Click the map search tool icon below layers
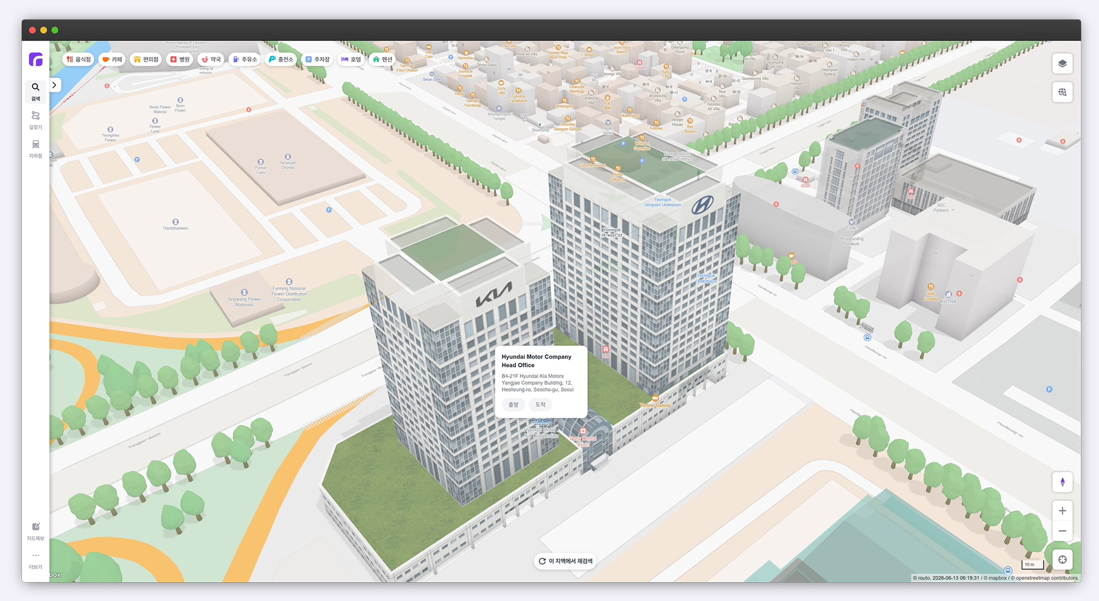This screenshot has width=1099, height=601. [x=1062, y=92]
